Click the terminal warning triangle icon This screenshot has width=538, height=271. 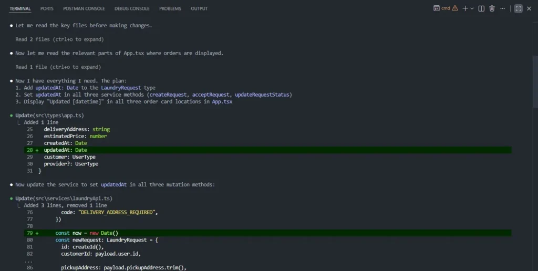pos(455,8)
